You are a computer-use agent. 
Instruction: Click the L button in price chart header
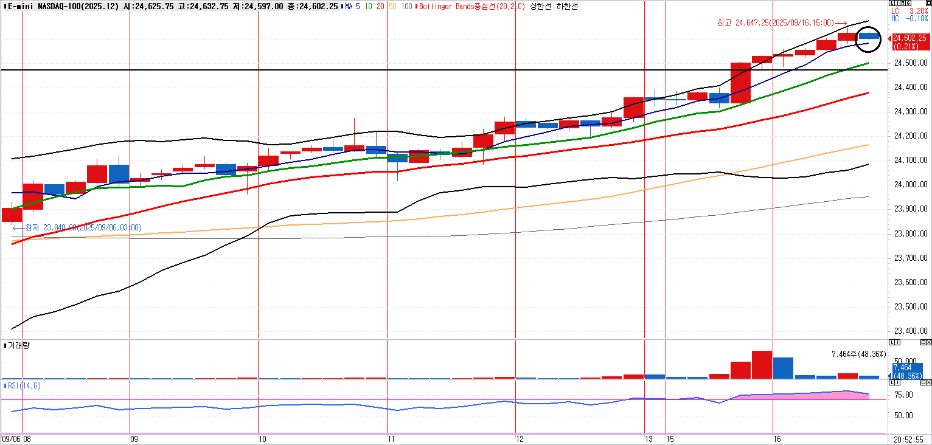(x=892, y=4)
